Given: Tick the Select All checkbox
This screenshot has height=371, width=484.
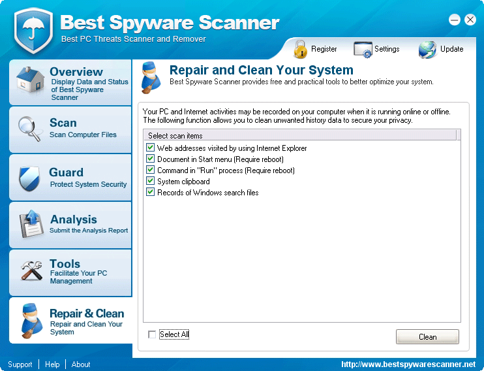Looking at the screenshot, I should [152, 334].
